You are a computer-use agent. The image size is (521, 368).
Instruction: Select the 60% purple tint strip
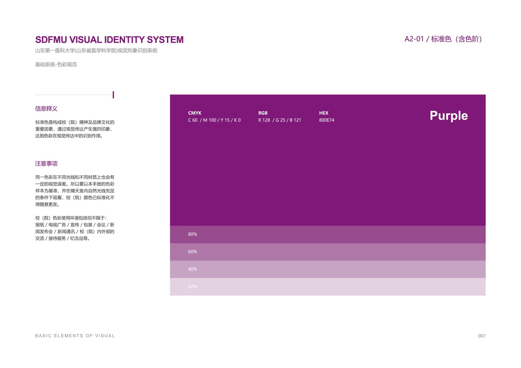328,252
